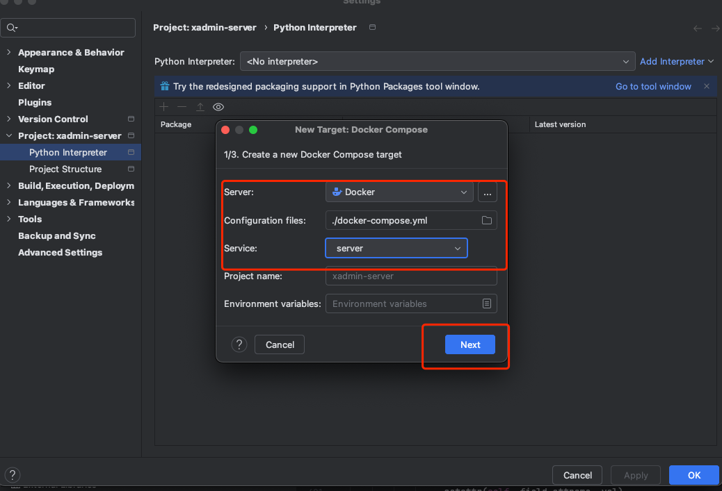Click the settings search field
Viewport: 722px width, 491px height.
[68, 28]
